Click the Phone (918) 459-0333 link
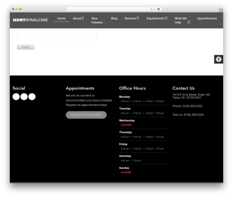233x197 pixels. 187,106
